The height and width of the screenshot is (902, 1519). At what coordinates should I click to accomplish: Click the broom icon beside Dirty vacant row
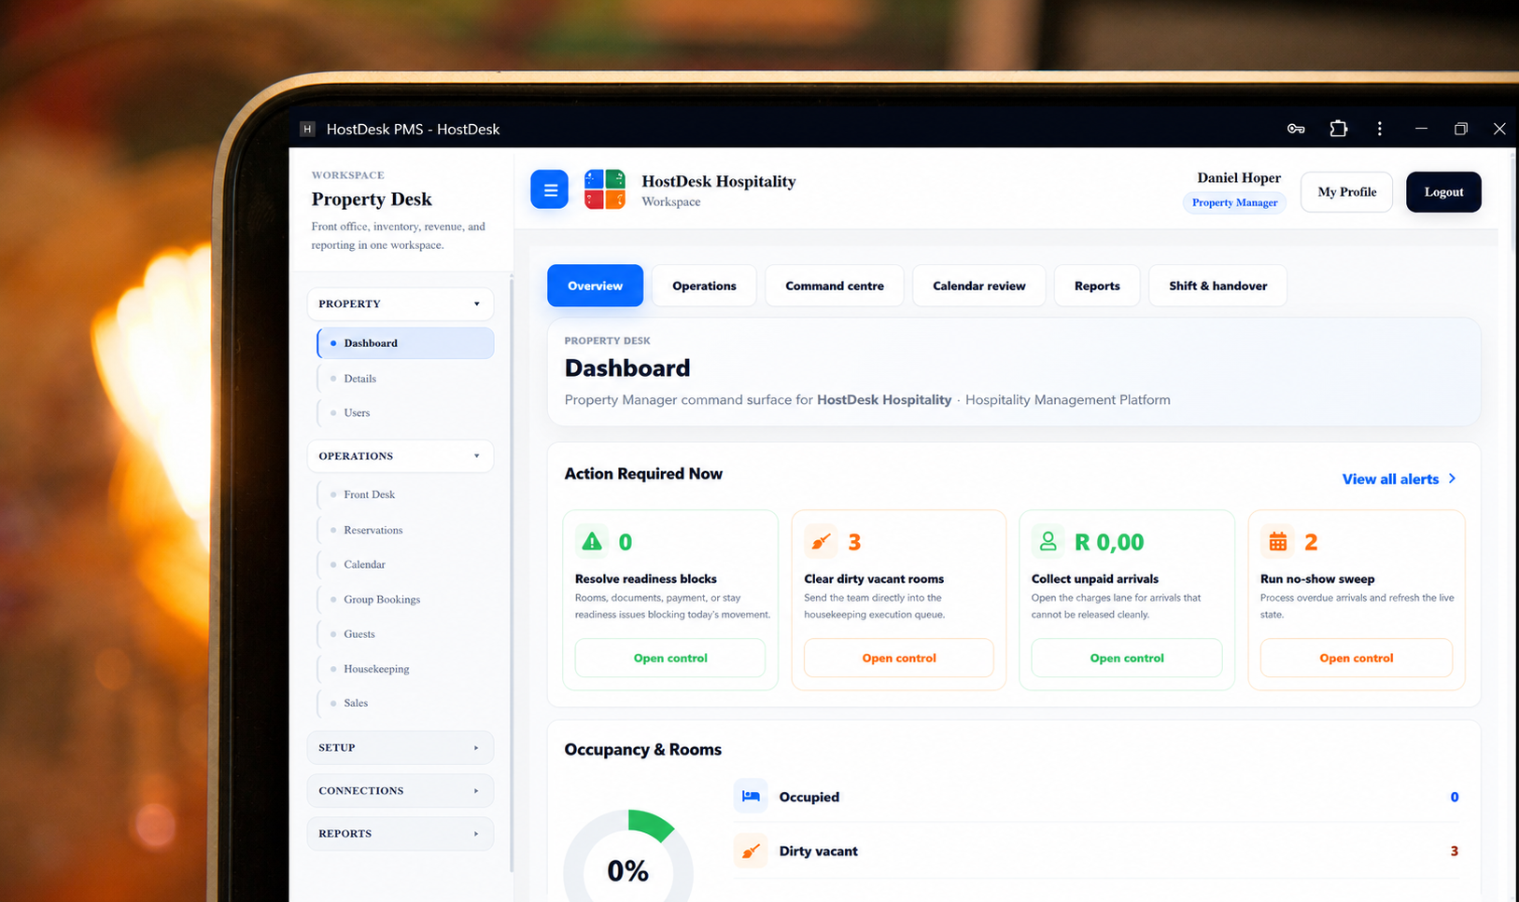[x=751, y=851]
